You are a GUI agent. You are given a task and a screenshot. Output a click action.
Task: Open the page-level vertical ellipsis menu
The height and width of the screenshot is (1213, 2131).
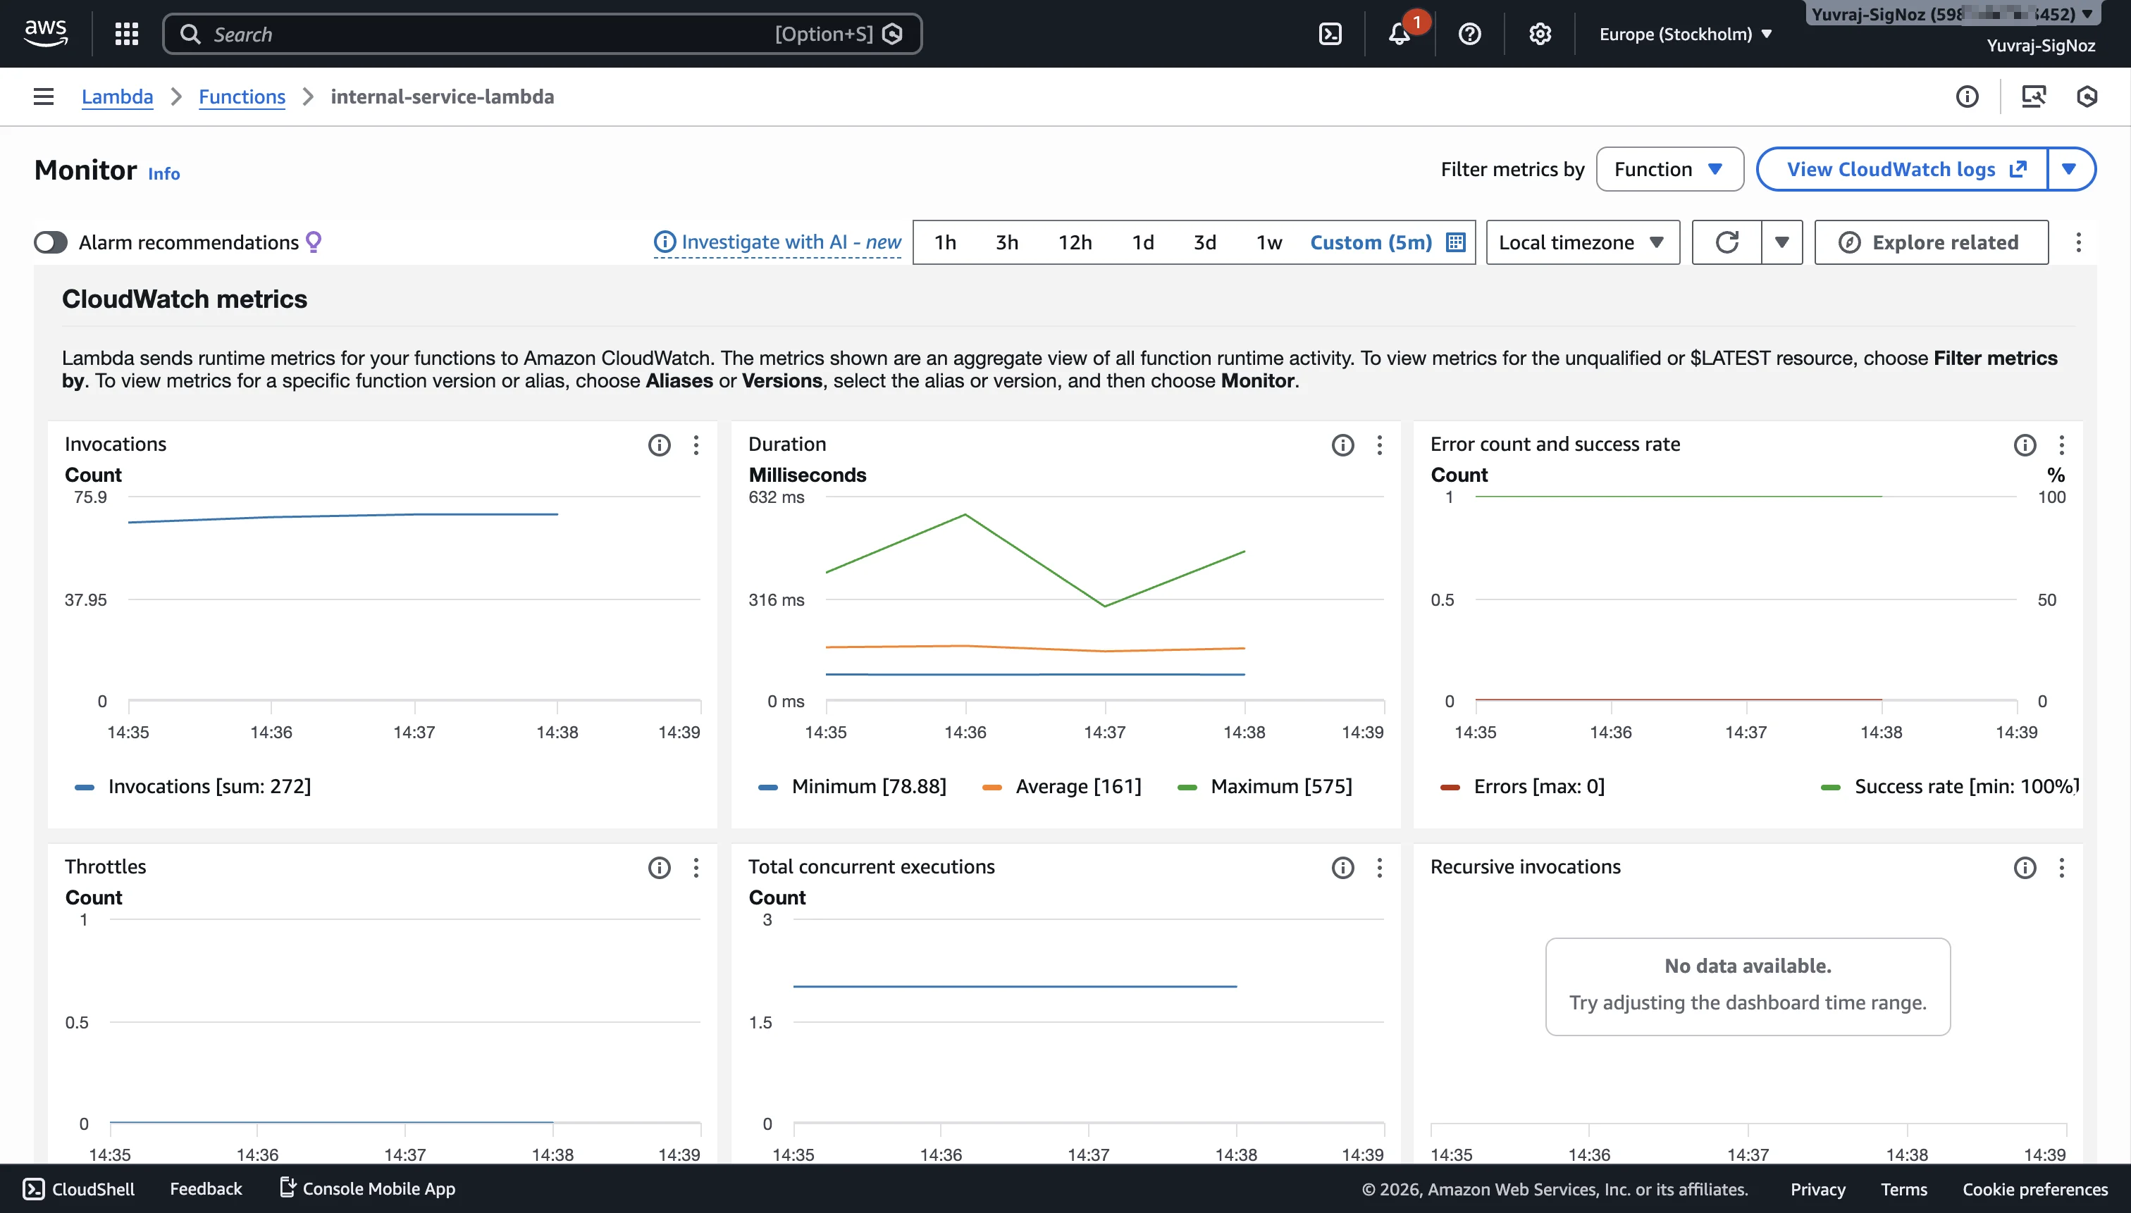click(x=2080, y=242)
